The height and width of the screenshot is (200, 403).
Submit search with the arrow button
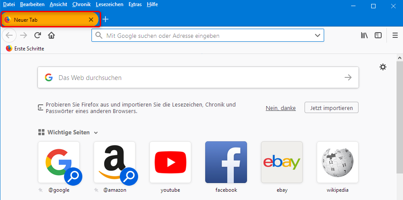point(348,77)
